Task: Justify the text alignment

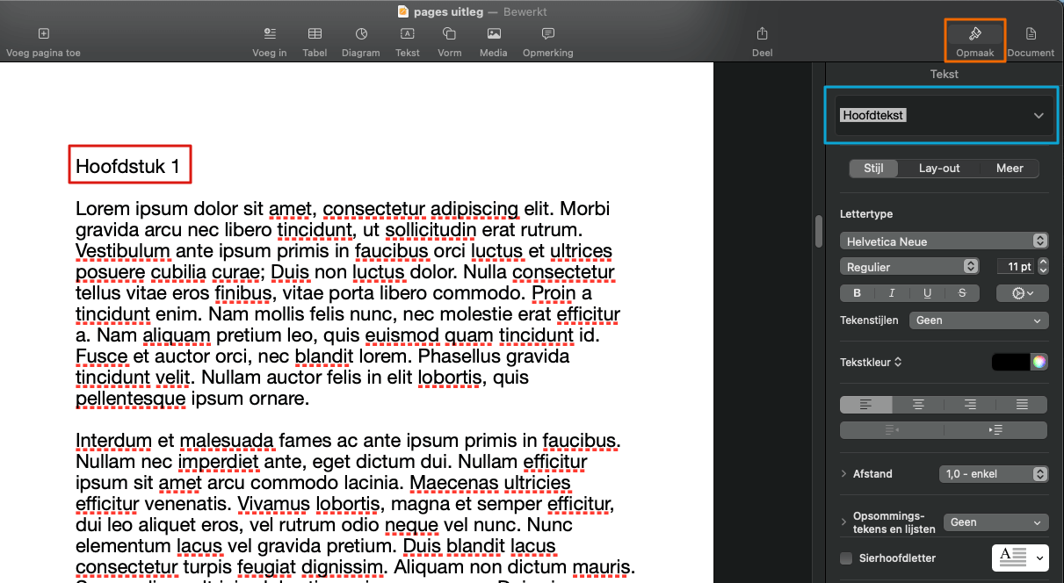Action: (1022, 405)
